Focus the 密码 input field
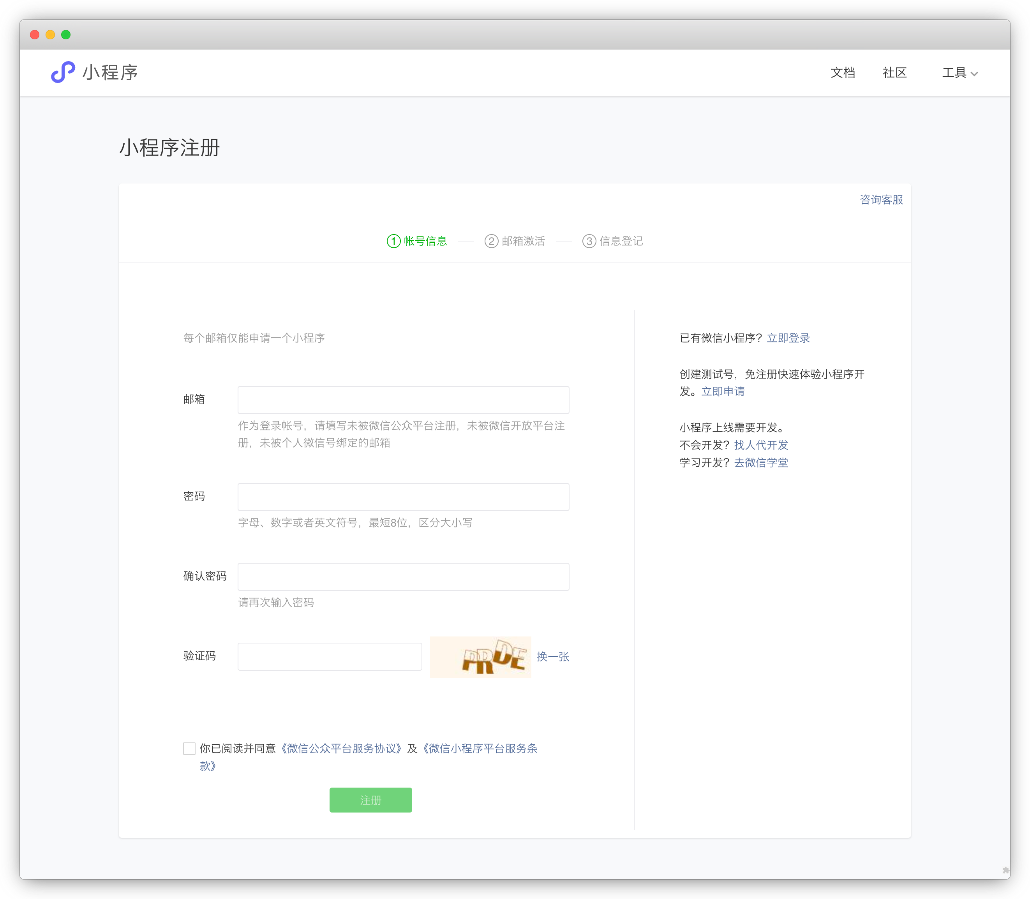Image resolution: width=1030 pixels, height=899 pixels. point(403,497)
